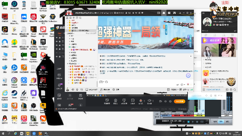Toggle the first source's lock icon
The width and height of the screenshot is (242, 136).
click(x=60, y=37)
